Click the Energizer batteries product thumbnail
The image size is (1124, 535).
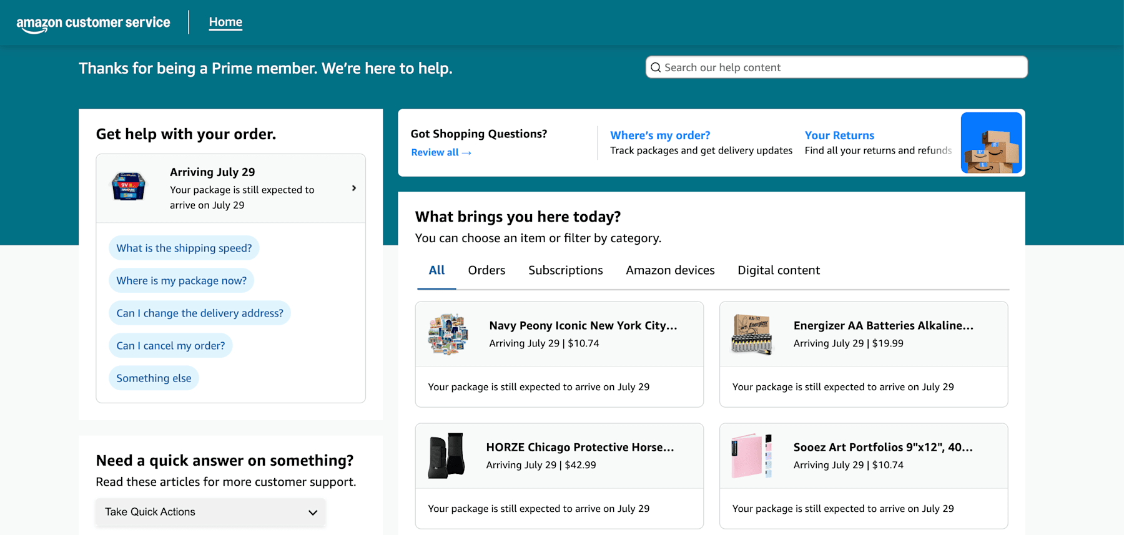[752, 335]
